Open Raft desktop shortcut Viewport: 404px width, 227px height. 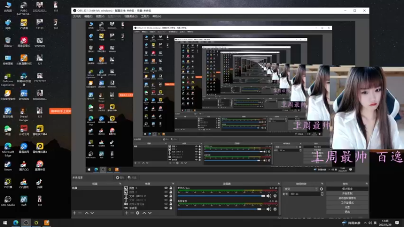(24, 201)
